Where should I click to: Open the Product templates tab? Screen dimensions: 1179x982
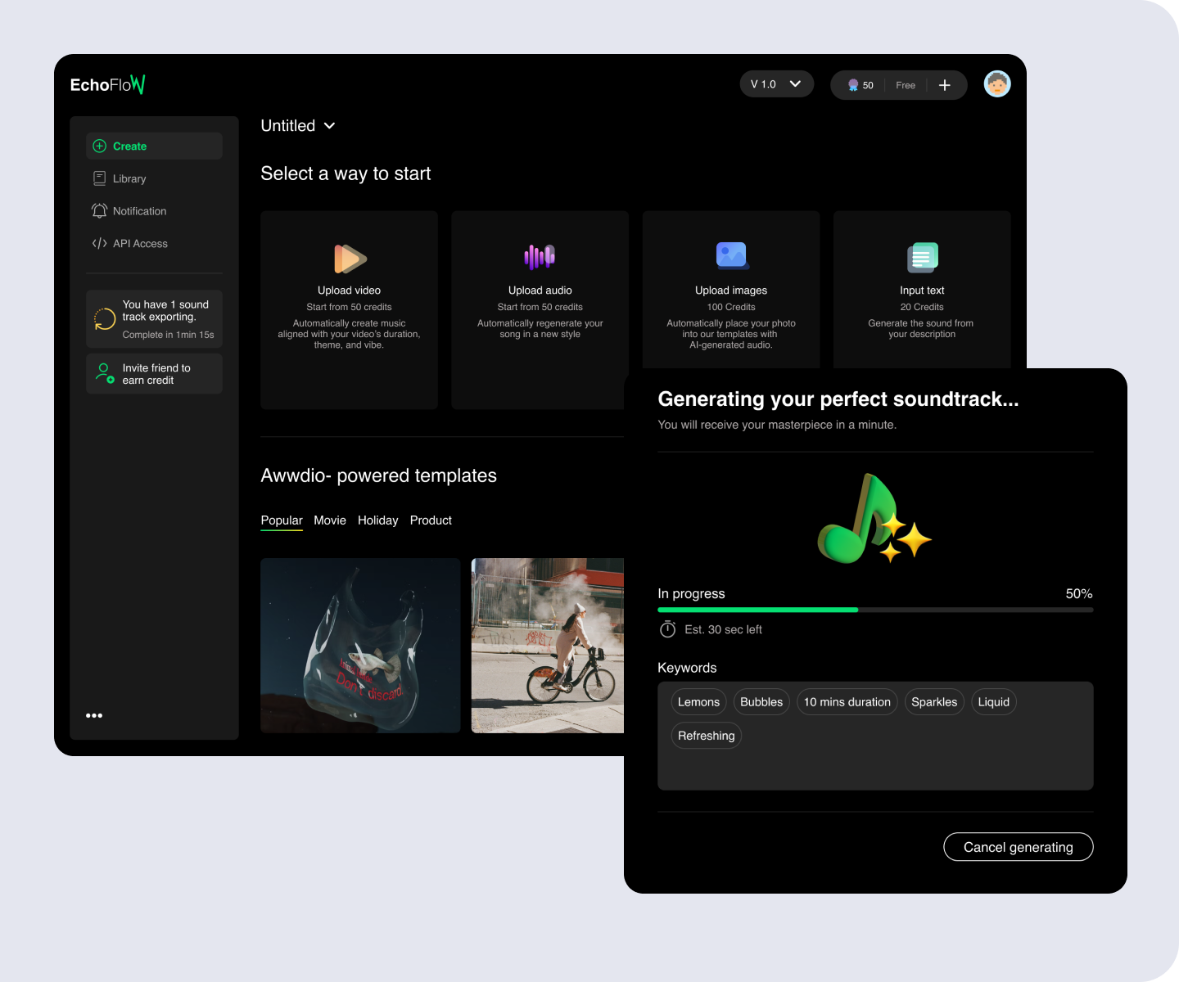(x=431, y=520)
